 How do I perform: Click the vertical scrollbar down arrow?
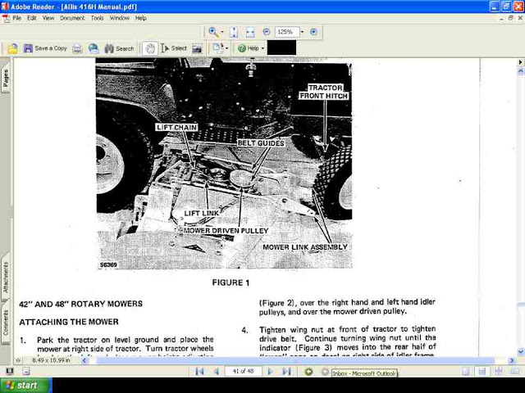(520, 351)
